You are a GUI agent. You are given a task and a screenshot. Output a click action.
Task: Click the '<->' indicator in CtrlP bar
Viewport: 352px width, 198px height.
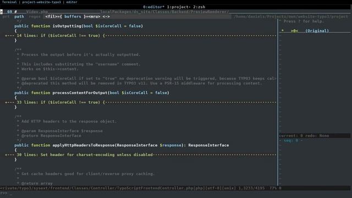106,16
